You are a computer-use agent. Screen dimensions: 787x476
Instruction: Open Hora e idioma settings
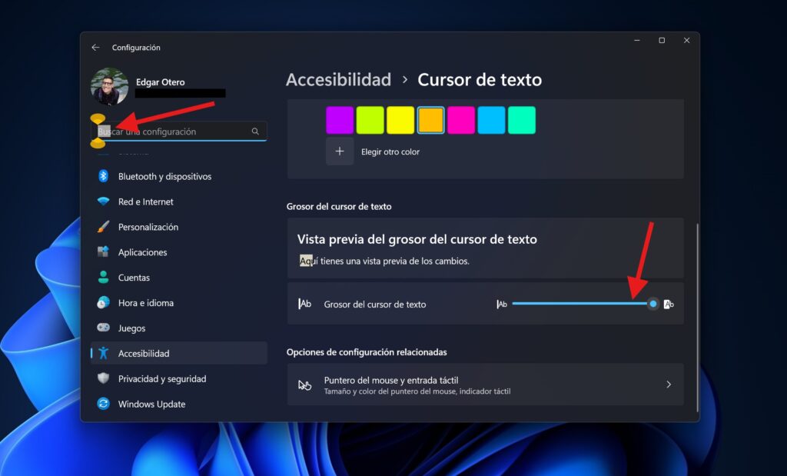[178, 303]
